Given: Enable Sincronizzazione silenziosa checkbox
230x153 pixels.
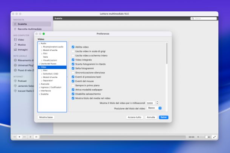Looking at the screenshot, I should [x=73, y=73].
